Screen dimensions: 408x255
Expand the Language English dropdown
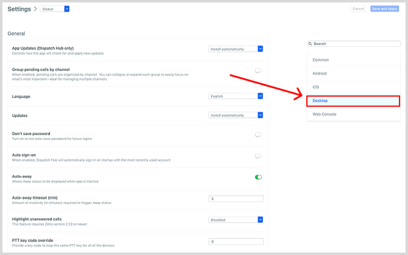236,96
